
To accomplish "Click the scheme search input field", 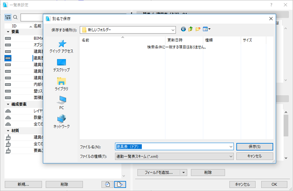I will (32, 17).
